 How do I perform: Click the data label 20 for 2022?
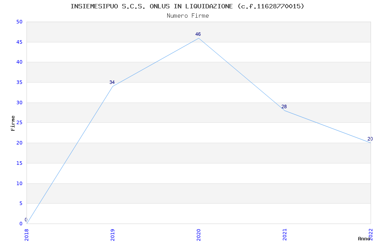(370, 139)
